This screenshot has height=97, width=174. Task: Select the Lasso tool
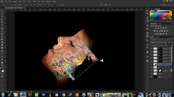pos(2,17)
